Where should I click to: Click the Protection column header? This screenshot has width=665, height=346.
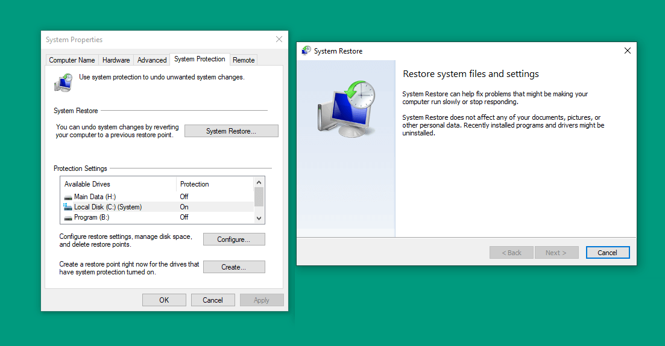pos(215,184)
